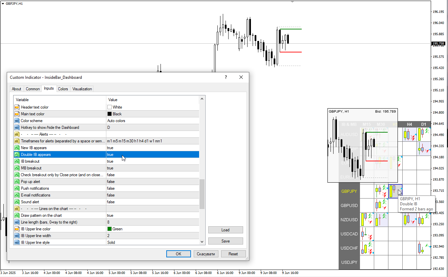Click the D1 column header in dashboard
The width and height of the screenshot is (448, 277).
[x=424, y=124]
